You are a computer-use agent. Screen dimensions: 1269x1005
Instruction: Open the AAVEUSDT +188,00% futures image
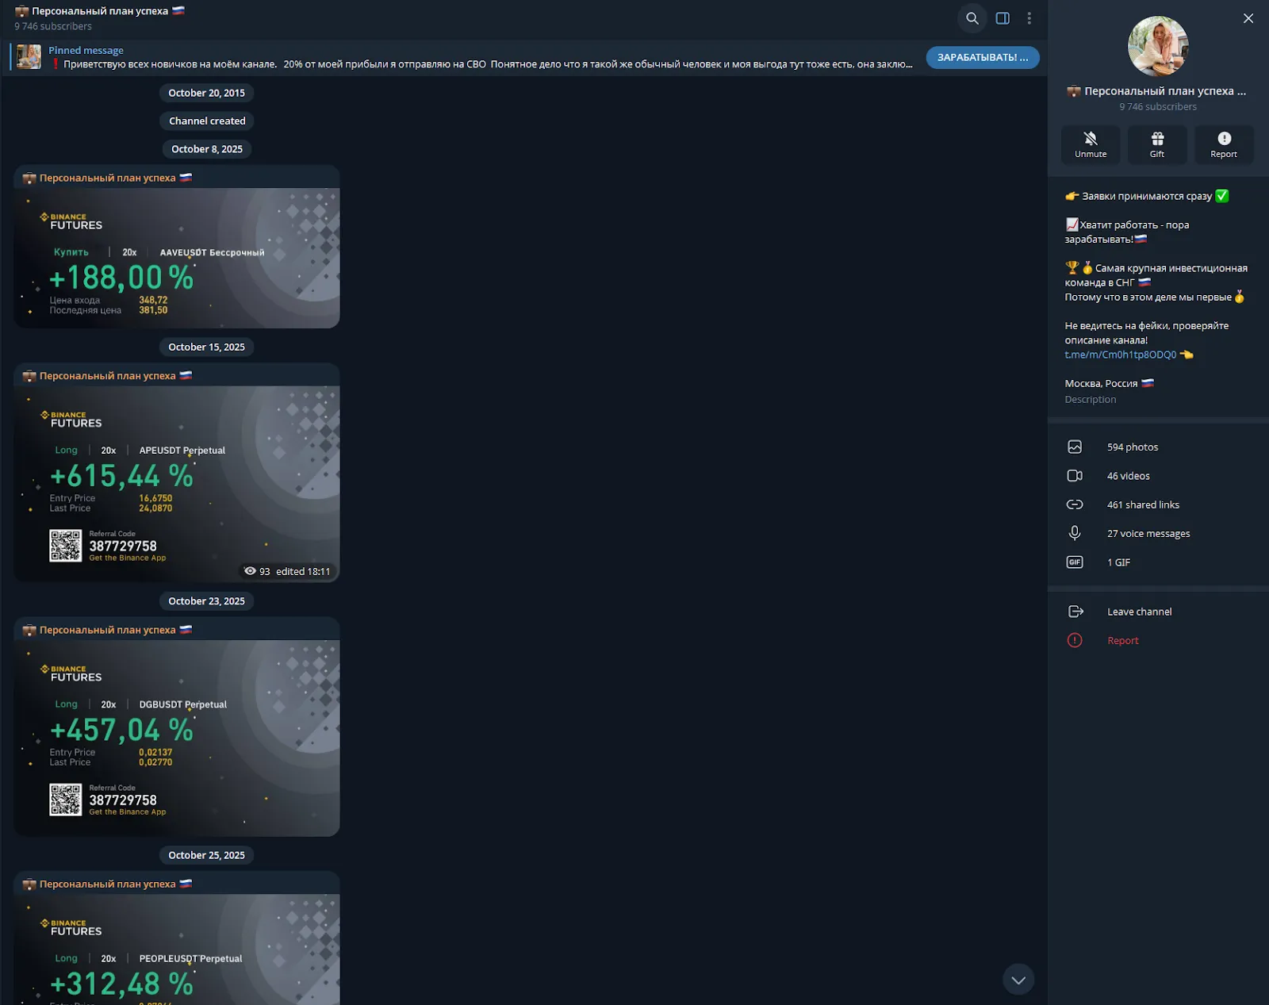[x=177, y=258]
